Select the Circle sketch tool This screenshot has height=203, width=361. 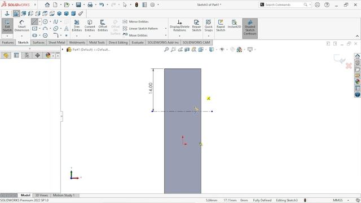[x=45, y=21]
